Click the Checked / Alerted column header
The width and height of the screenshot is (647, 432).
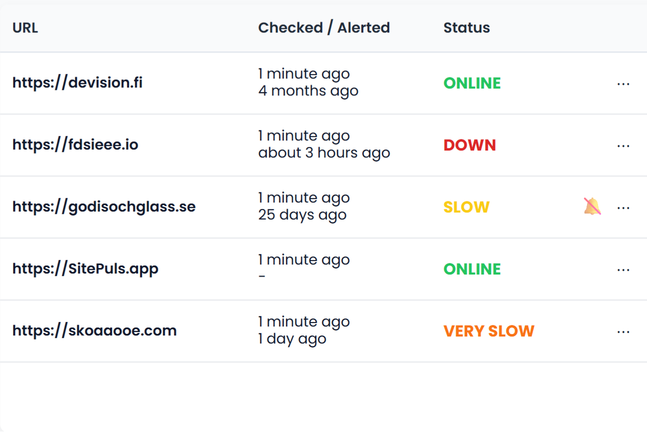324,27
